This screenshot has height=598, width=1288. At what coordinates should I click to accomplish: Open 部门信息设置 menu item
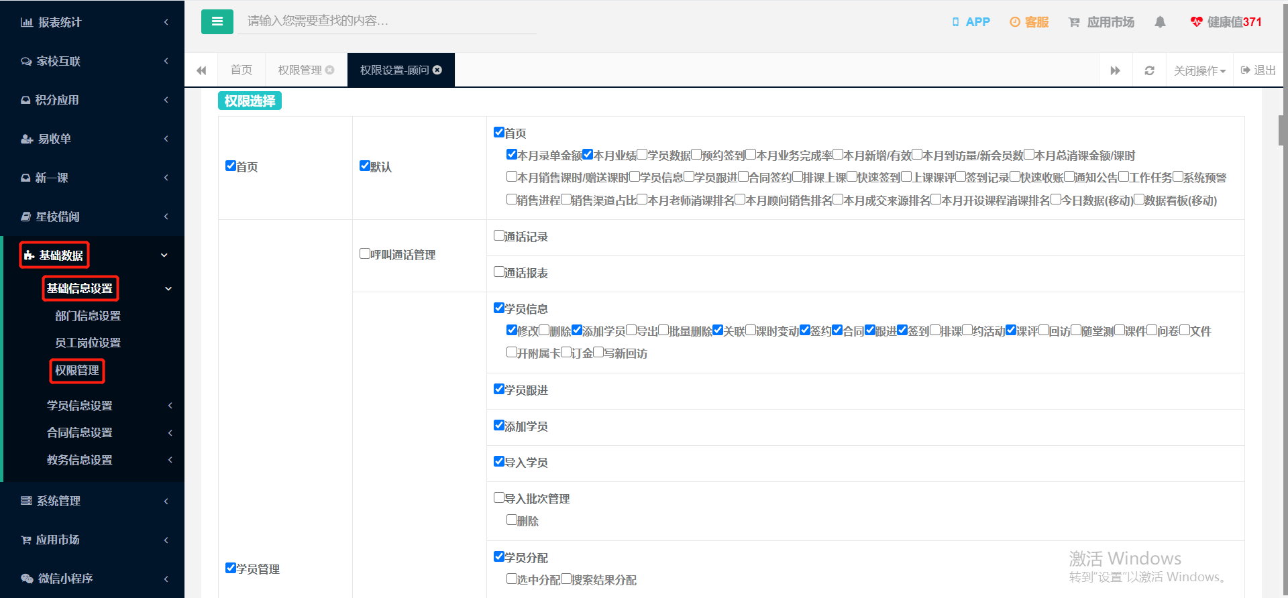tap(88, 316)
